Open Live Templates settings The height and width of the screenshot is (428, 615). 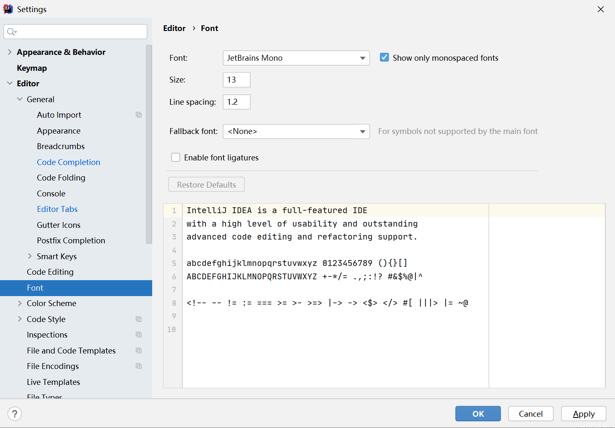[53, 382]
